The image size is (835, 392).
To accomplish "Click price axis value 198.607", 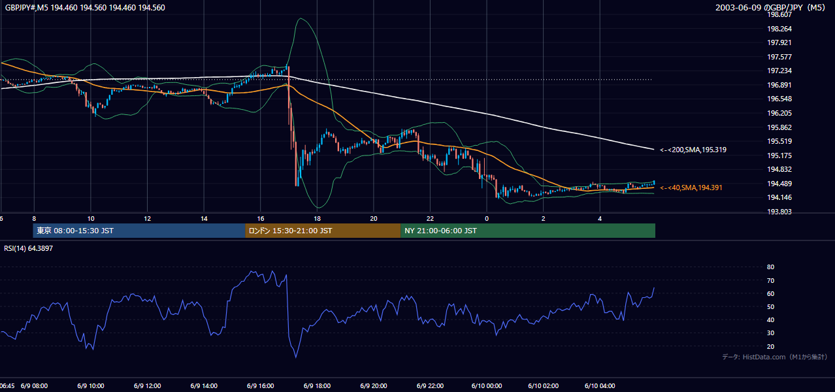I will [779, 14].
